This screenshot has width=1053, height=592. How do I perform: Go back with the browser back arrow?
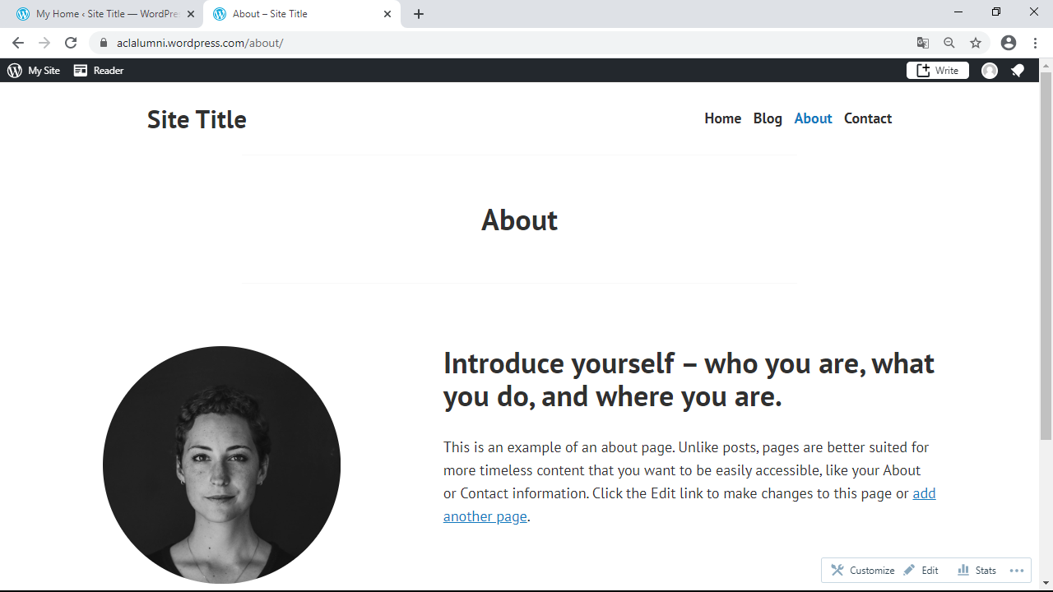tap(18, 43)
